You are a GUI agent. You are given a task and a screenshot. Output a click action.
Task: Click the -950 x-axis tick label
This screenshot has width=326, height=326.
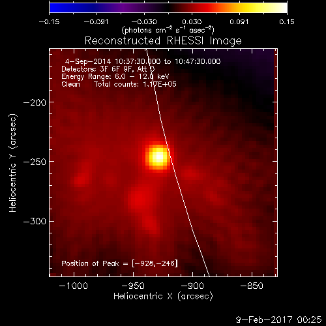click(133, 286)
